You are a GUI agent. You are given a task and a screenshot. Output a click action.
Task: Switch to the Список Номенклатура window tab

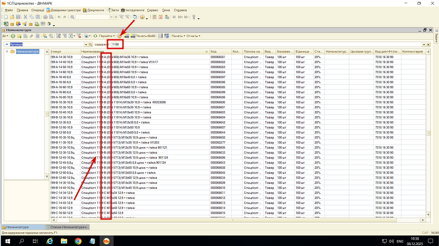(68, 227)
